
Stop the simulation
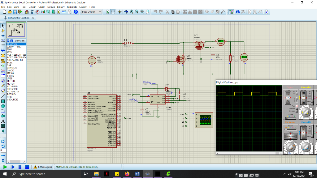click(27, 167)
